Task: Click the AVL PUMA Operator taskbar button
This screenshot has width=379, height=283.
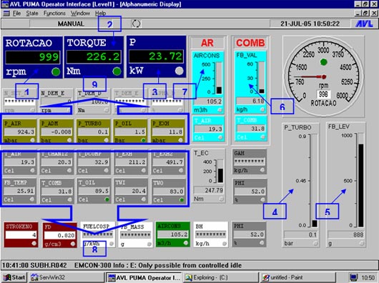Action: pyautogui.click(x=144, y=277)
